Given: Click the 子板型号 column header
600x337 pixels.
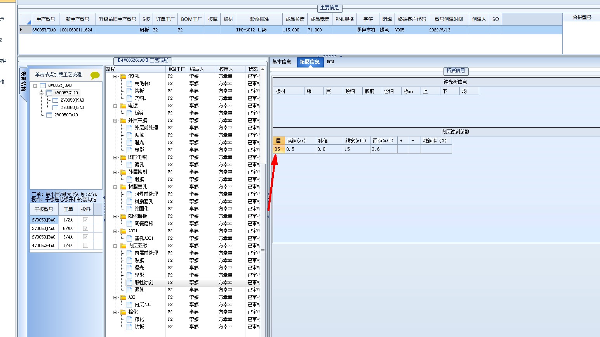Looking at the screenshot, I should click(44, 209).
